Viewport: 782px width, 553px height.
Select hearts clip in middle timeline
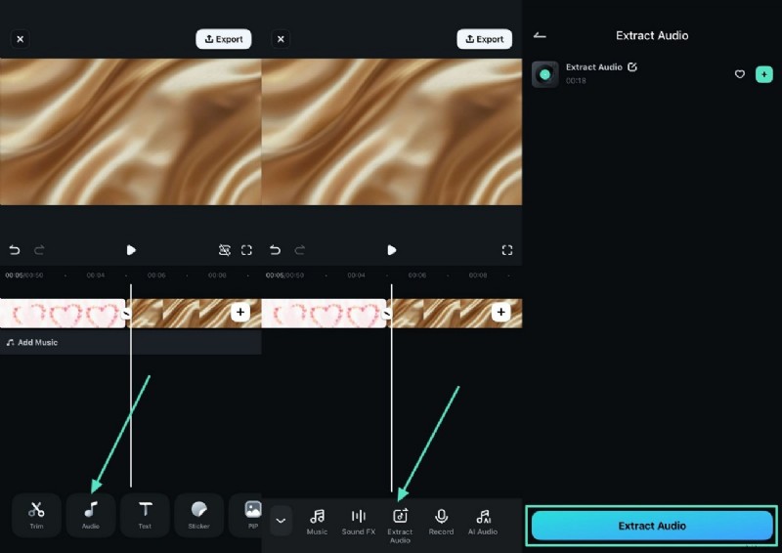point(324,314)
